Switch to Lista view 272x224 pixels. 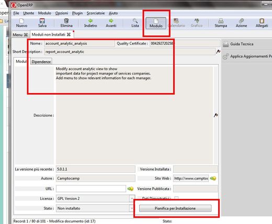click(x=135, y=23)
